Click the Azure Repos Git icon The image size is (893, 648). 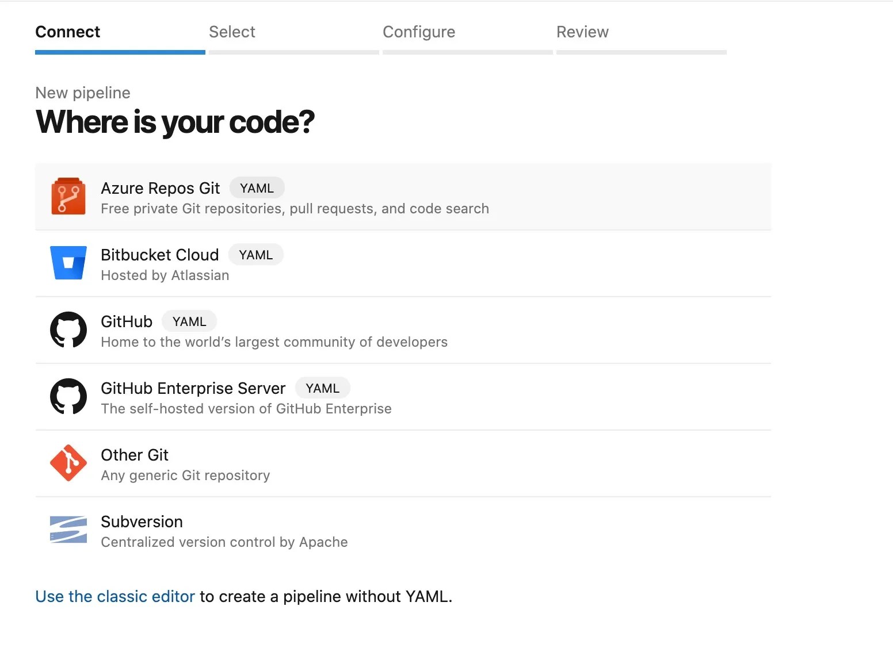click(x=68, y=197)
